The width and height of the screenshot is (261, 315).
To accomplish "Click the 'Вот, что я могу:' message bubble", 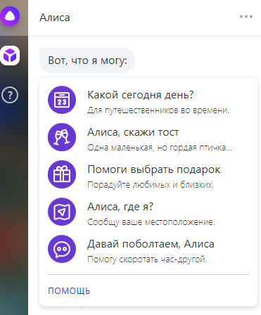I will (87, 60).
